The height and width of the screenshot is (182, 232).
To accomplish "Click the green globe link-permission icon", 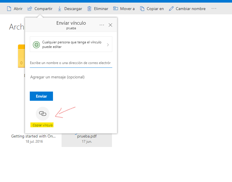I will [x=36, y=45].
